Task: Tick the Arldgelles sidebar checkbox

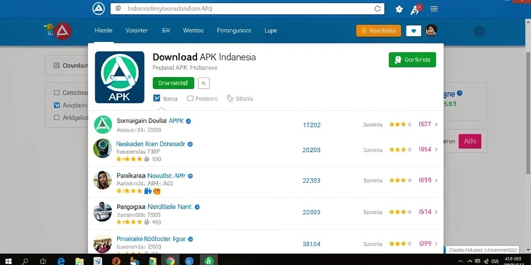Action: 57,117
